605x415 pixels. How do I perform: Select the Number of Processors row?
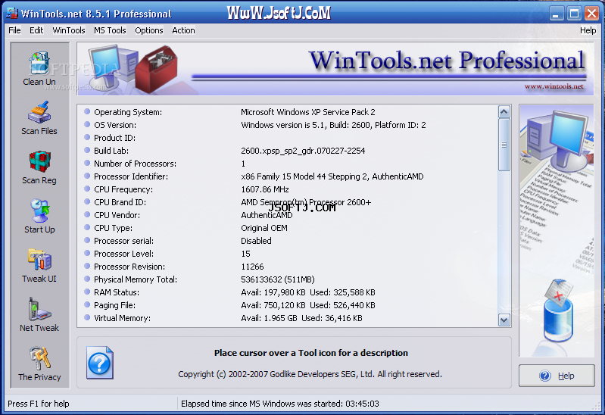pyautogui.click(x=288, y=164)
